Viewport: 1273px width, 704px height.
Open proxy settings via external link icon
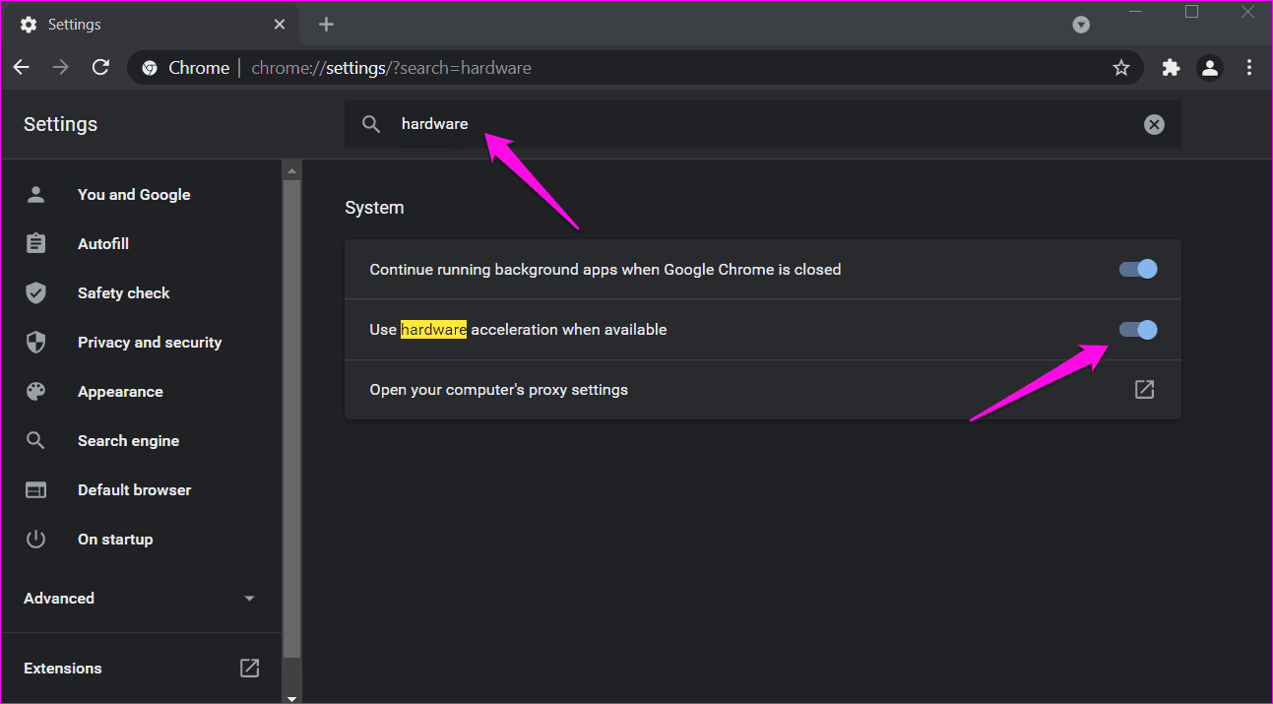pyautogui.click(x=1144, y=389)
